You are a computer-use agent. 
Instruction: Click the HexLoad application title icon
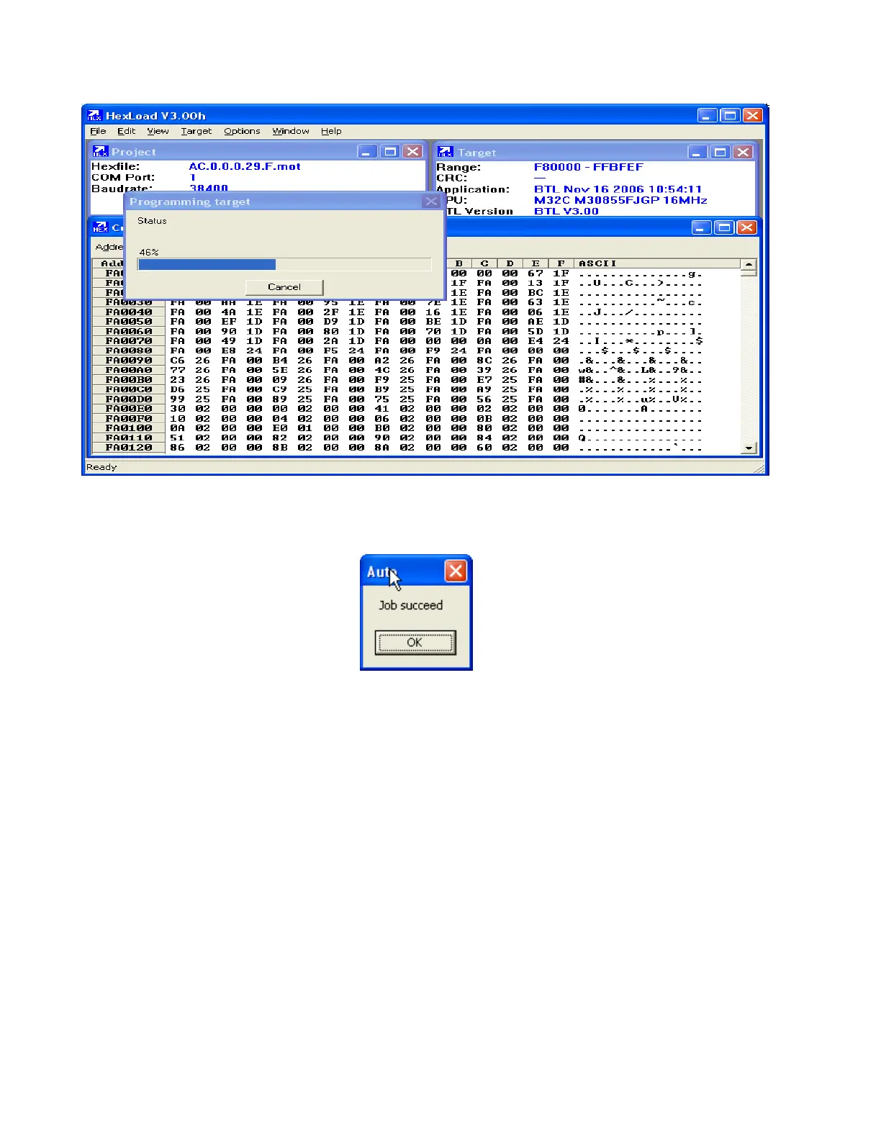click(95, 115)
